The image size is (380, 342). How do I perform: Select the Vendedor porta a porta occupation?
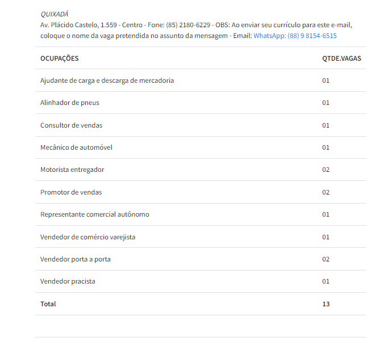76,259
